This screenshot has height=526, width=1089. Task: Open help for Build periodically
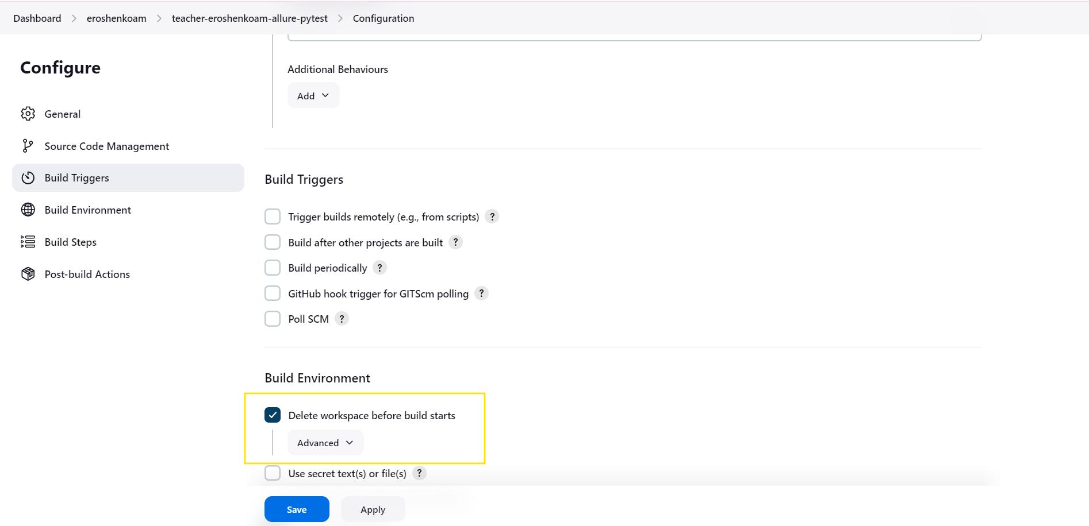point(379,268)
